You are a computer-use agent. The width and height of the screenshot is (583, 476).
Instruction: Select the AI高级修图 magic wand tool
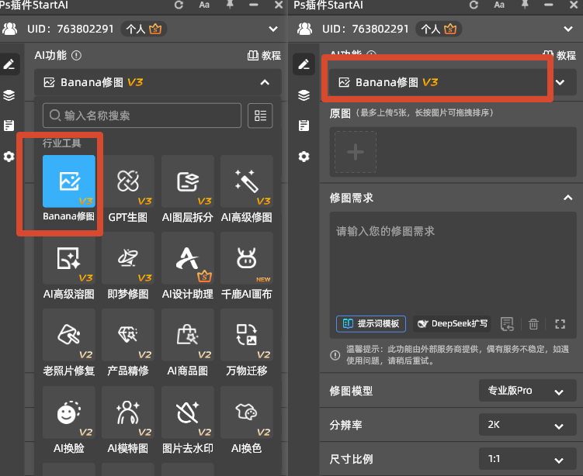247,181
